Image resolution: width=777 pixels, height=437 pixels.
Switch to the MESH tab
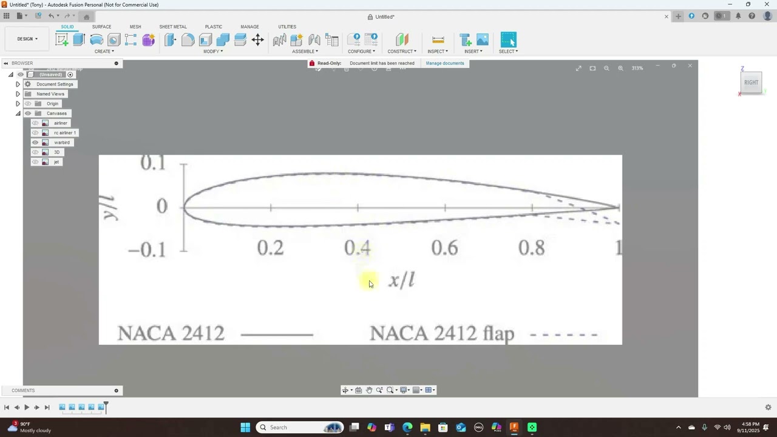coord(135,27)
